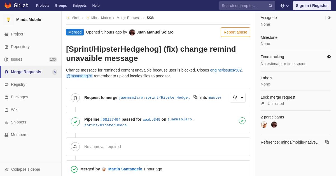Click the pipeline stage check icon on the right
Viewport: 336px width, 176px height.
[x=242, y=121]
